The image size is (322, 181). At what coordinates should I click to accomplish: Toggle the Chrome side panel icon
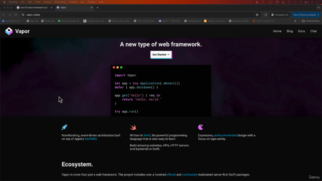tap(265, 15)
